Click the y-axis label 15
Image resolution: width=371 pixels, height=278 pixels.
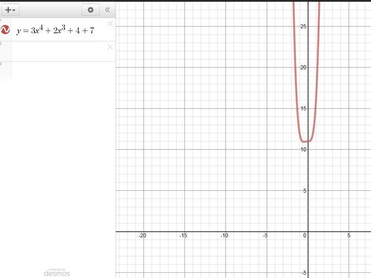303,108
